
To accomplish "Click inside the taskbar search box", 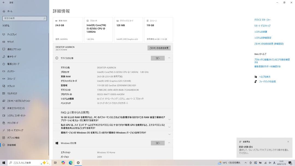I will click(x=22, y=162).
